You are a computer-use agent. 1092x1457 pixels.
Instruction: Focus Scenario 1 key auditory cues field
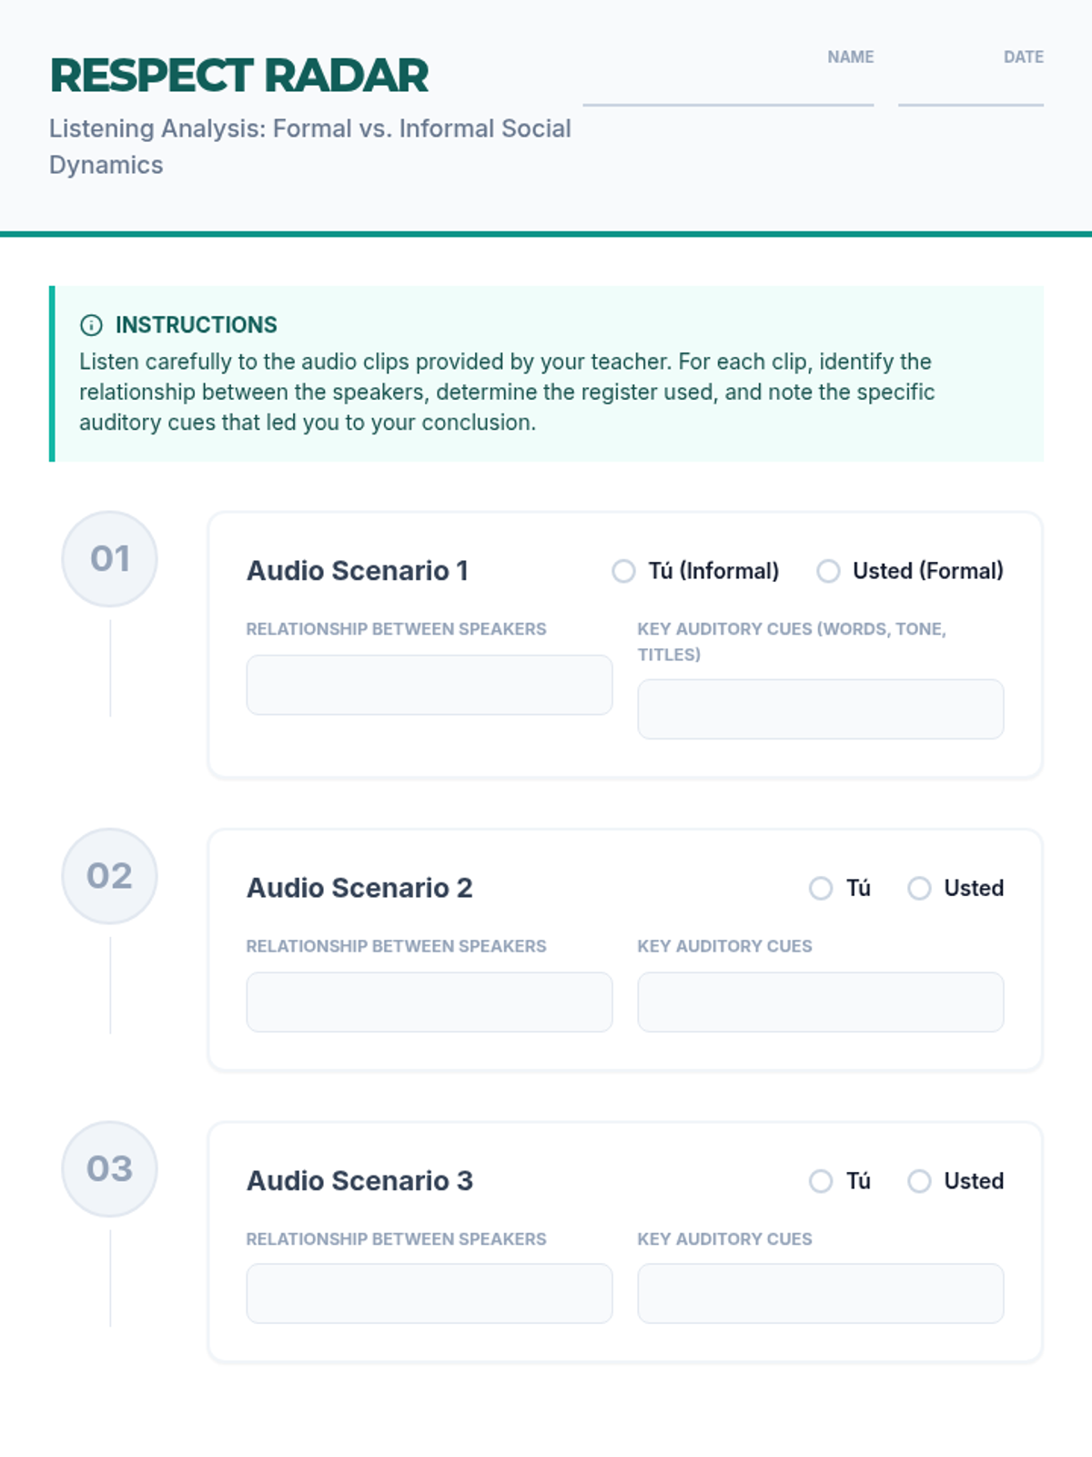[x=820, y=708]
